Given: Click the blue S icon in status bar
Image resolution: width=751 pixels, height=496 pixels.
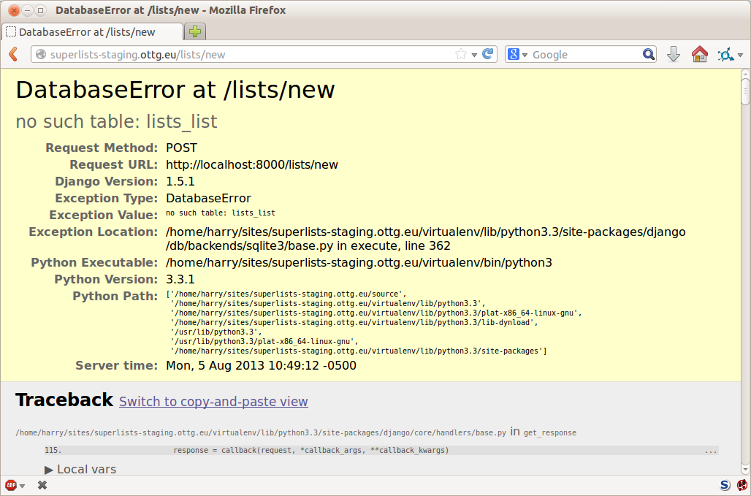Looking at the screenshot, I should (724, 485).
